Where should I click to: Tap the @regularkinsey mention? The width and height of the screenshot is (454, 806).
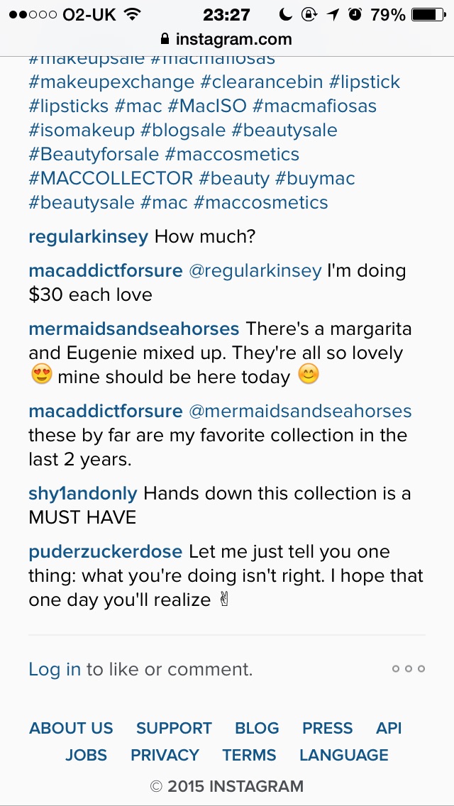click(255, 271)
